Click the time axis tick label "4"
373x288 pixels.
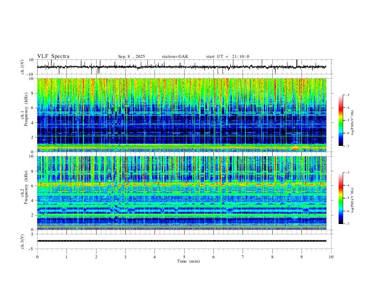(155, 257)
